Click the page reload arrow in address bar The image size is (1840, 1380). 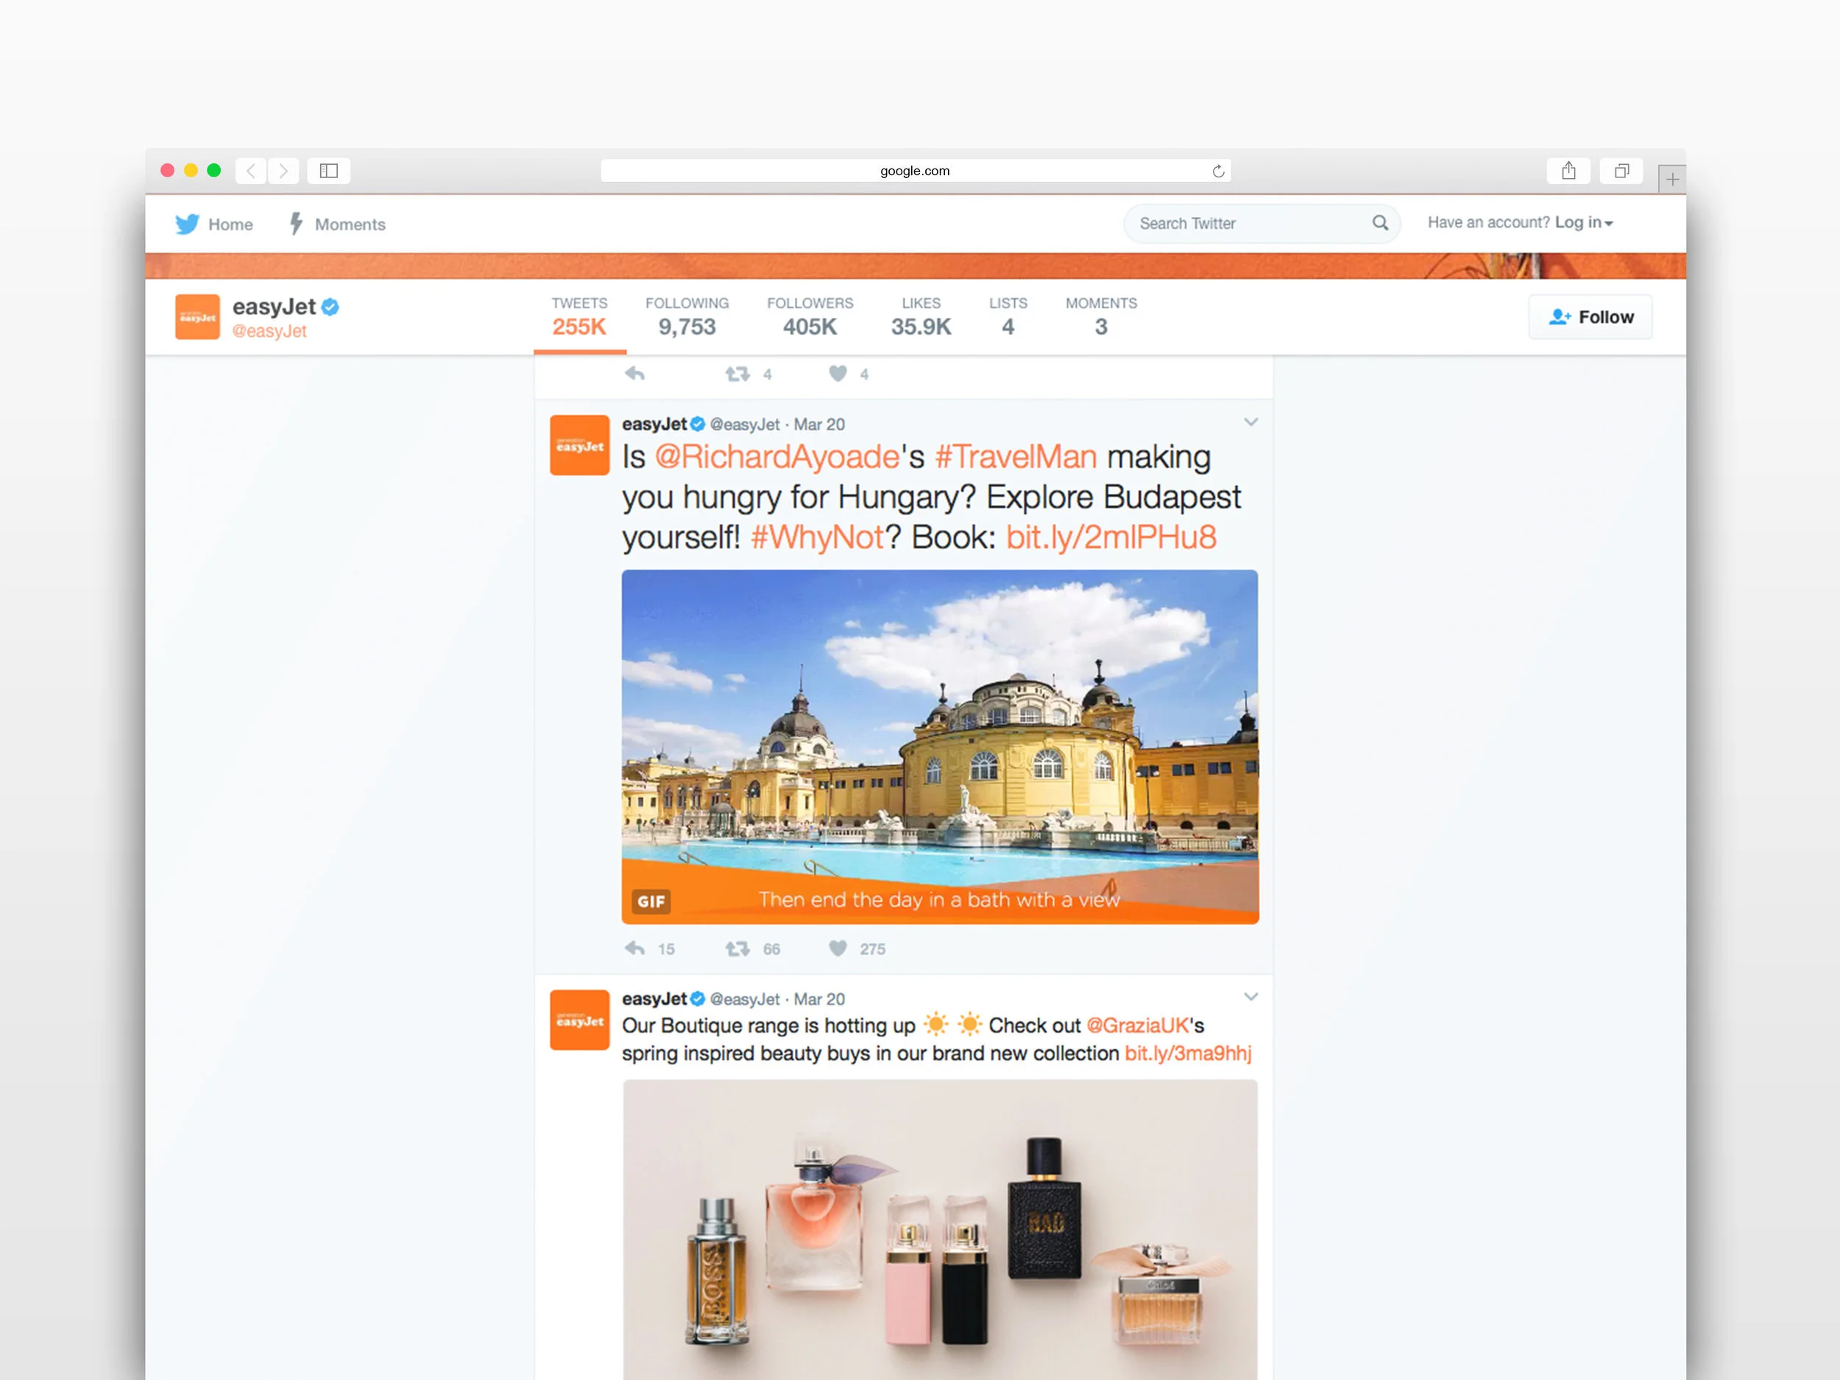(x=1219, y=171)
